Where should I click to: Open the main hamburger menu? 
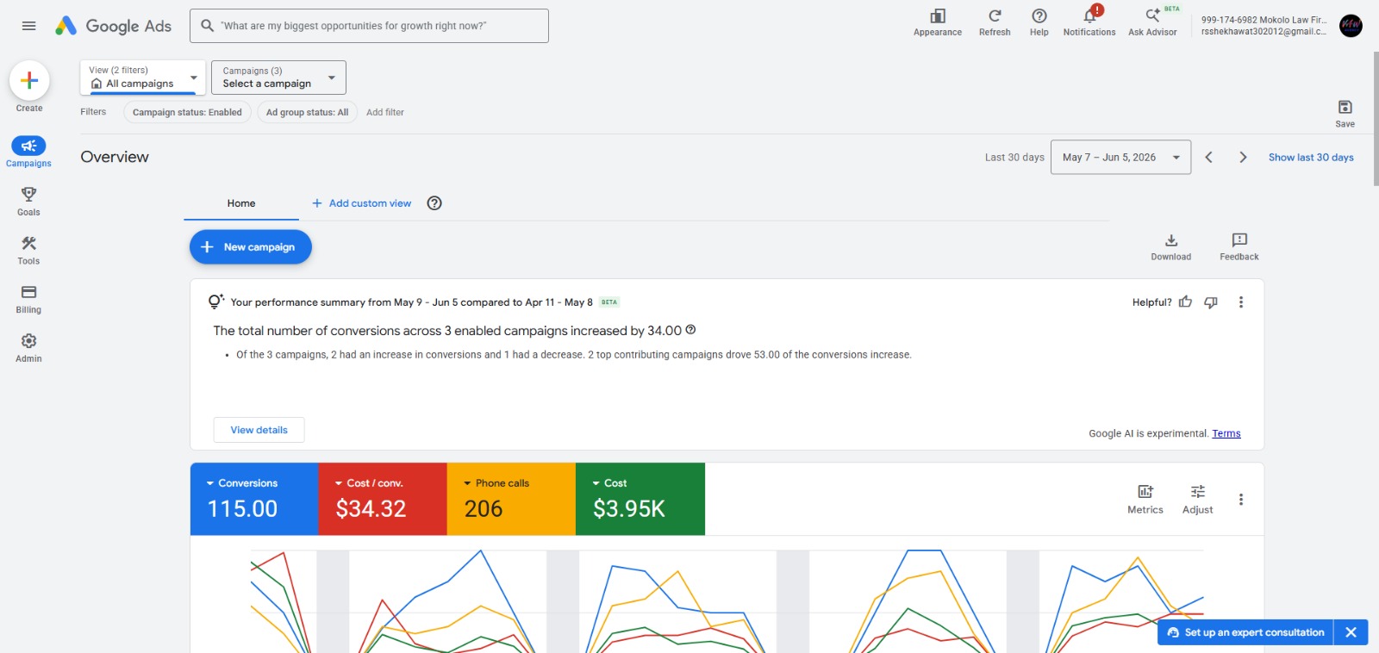[28, 26]
